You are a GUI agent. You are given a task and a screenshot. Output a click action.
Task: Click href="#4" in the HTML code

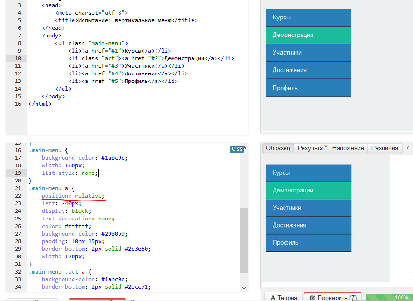[x=106, y=74]
